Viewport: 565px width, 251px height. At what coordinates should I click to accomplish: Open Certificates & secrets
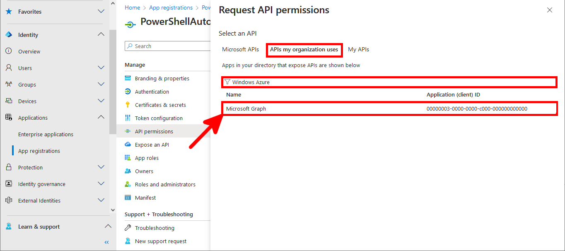[128, 105]
